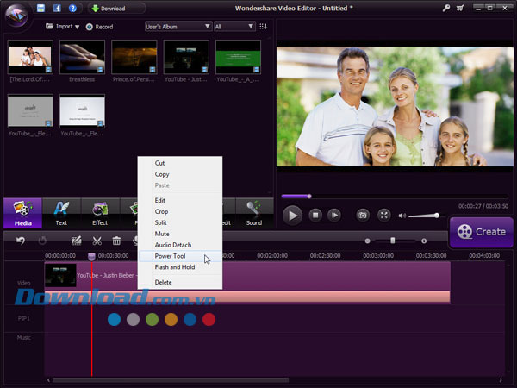Image resolution: width=517 pixels, height=388 pixels.
Task: Switch to the Text tab
Action: pos(61,213)
